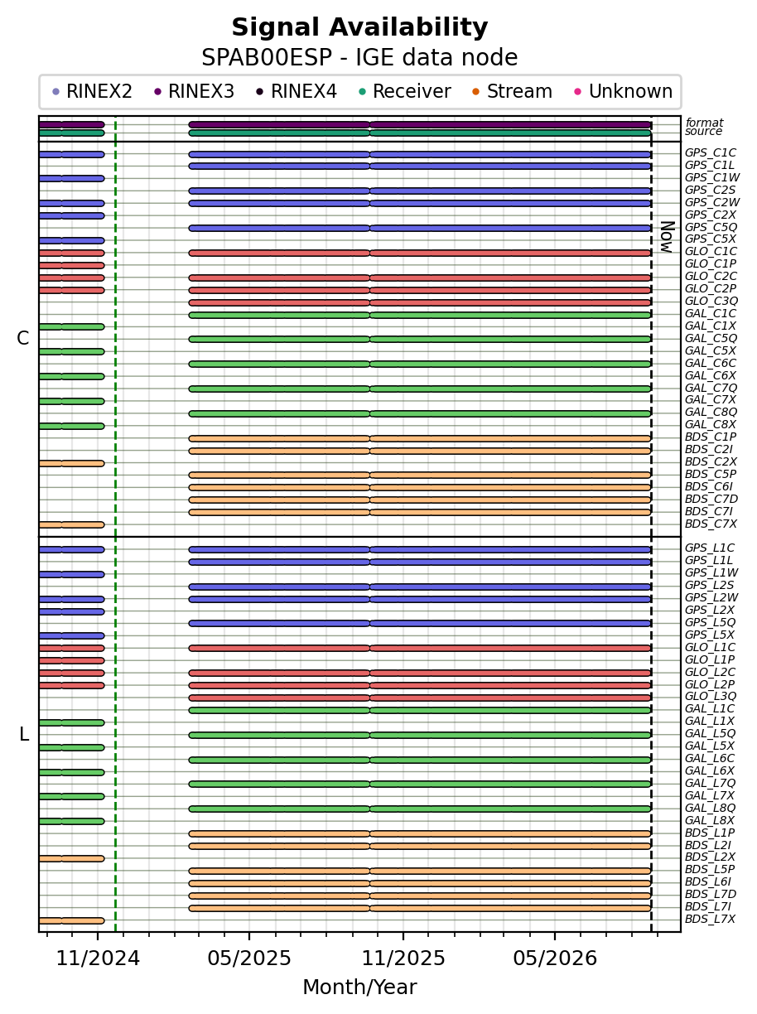The image size is (757, 1014).
Task: Click the BDS_L1P row label
Action: pyautogui.click(x=709, y=833)
